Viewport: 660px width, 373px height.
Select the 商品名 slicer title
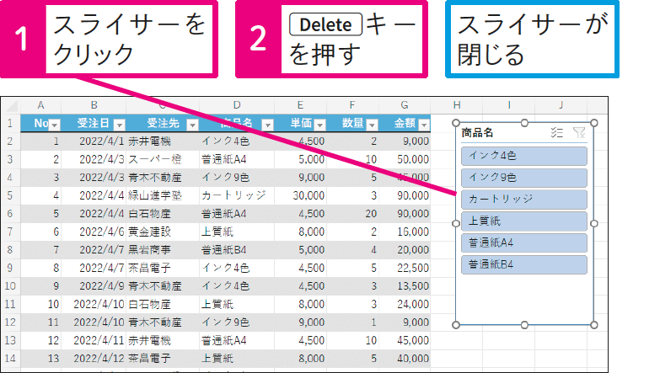point(478,132)
